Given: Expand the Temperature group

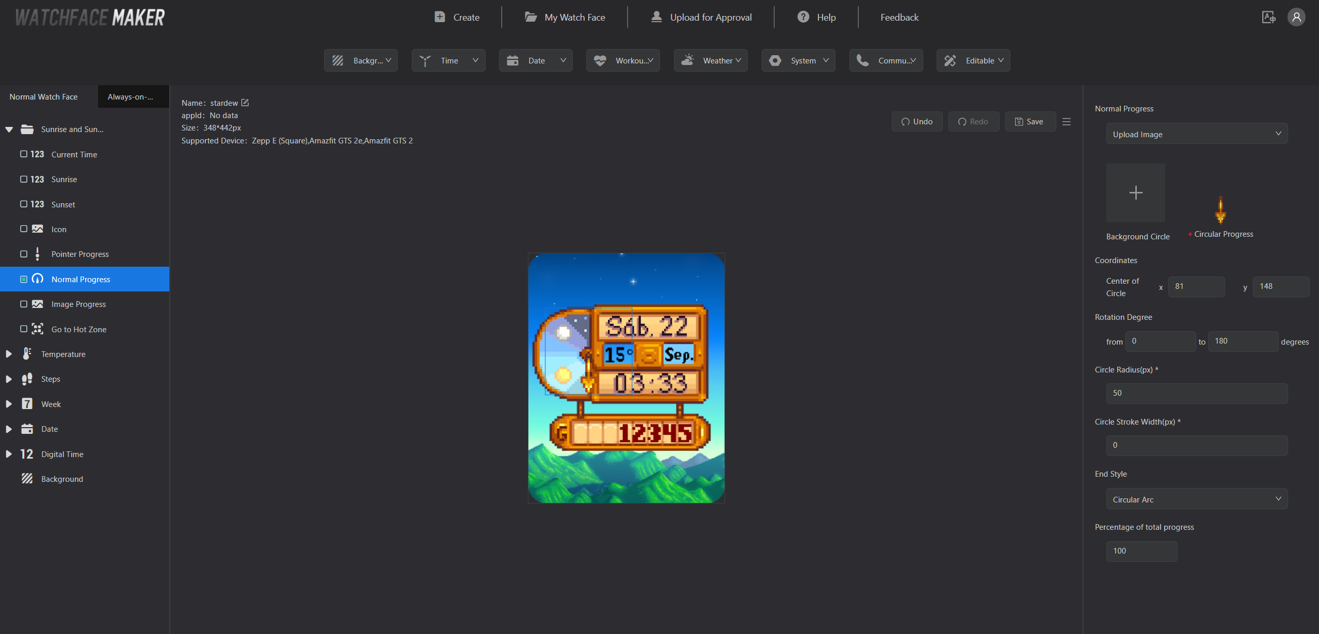Looking at the screenshot, I should point(9,354).
